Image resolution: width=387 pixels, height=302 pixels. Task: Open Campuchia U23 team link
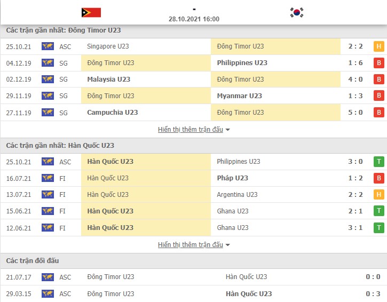(x=113, y=113)
